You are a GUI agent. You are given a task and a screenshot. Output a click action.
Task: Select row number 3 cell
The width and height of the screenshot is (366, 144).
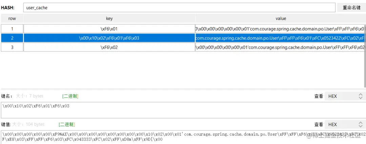click(12, 47)
